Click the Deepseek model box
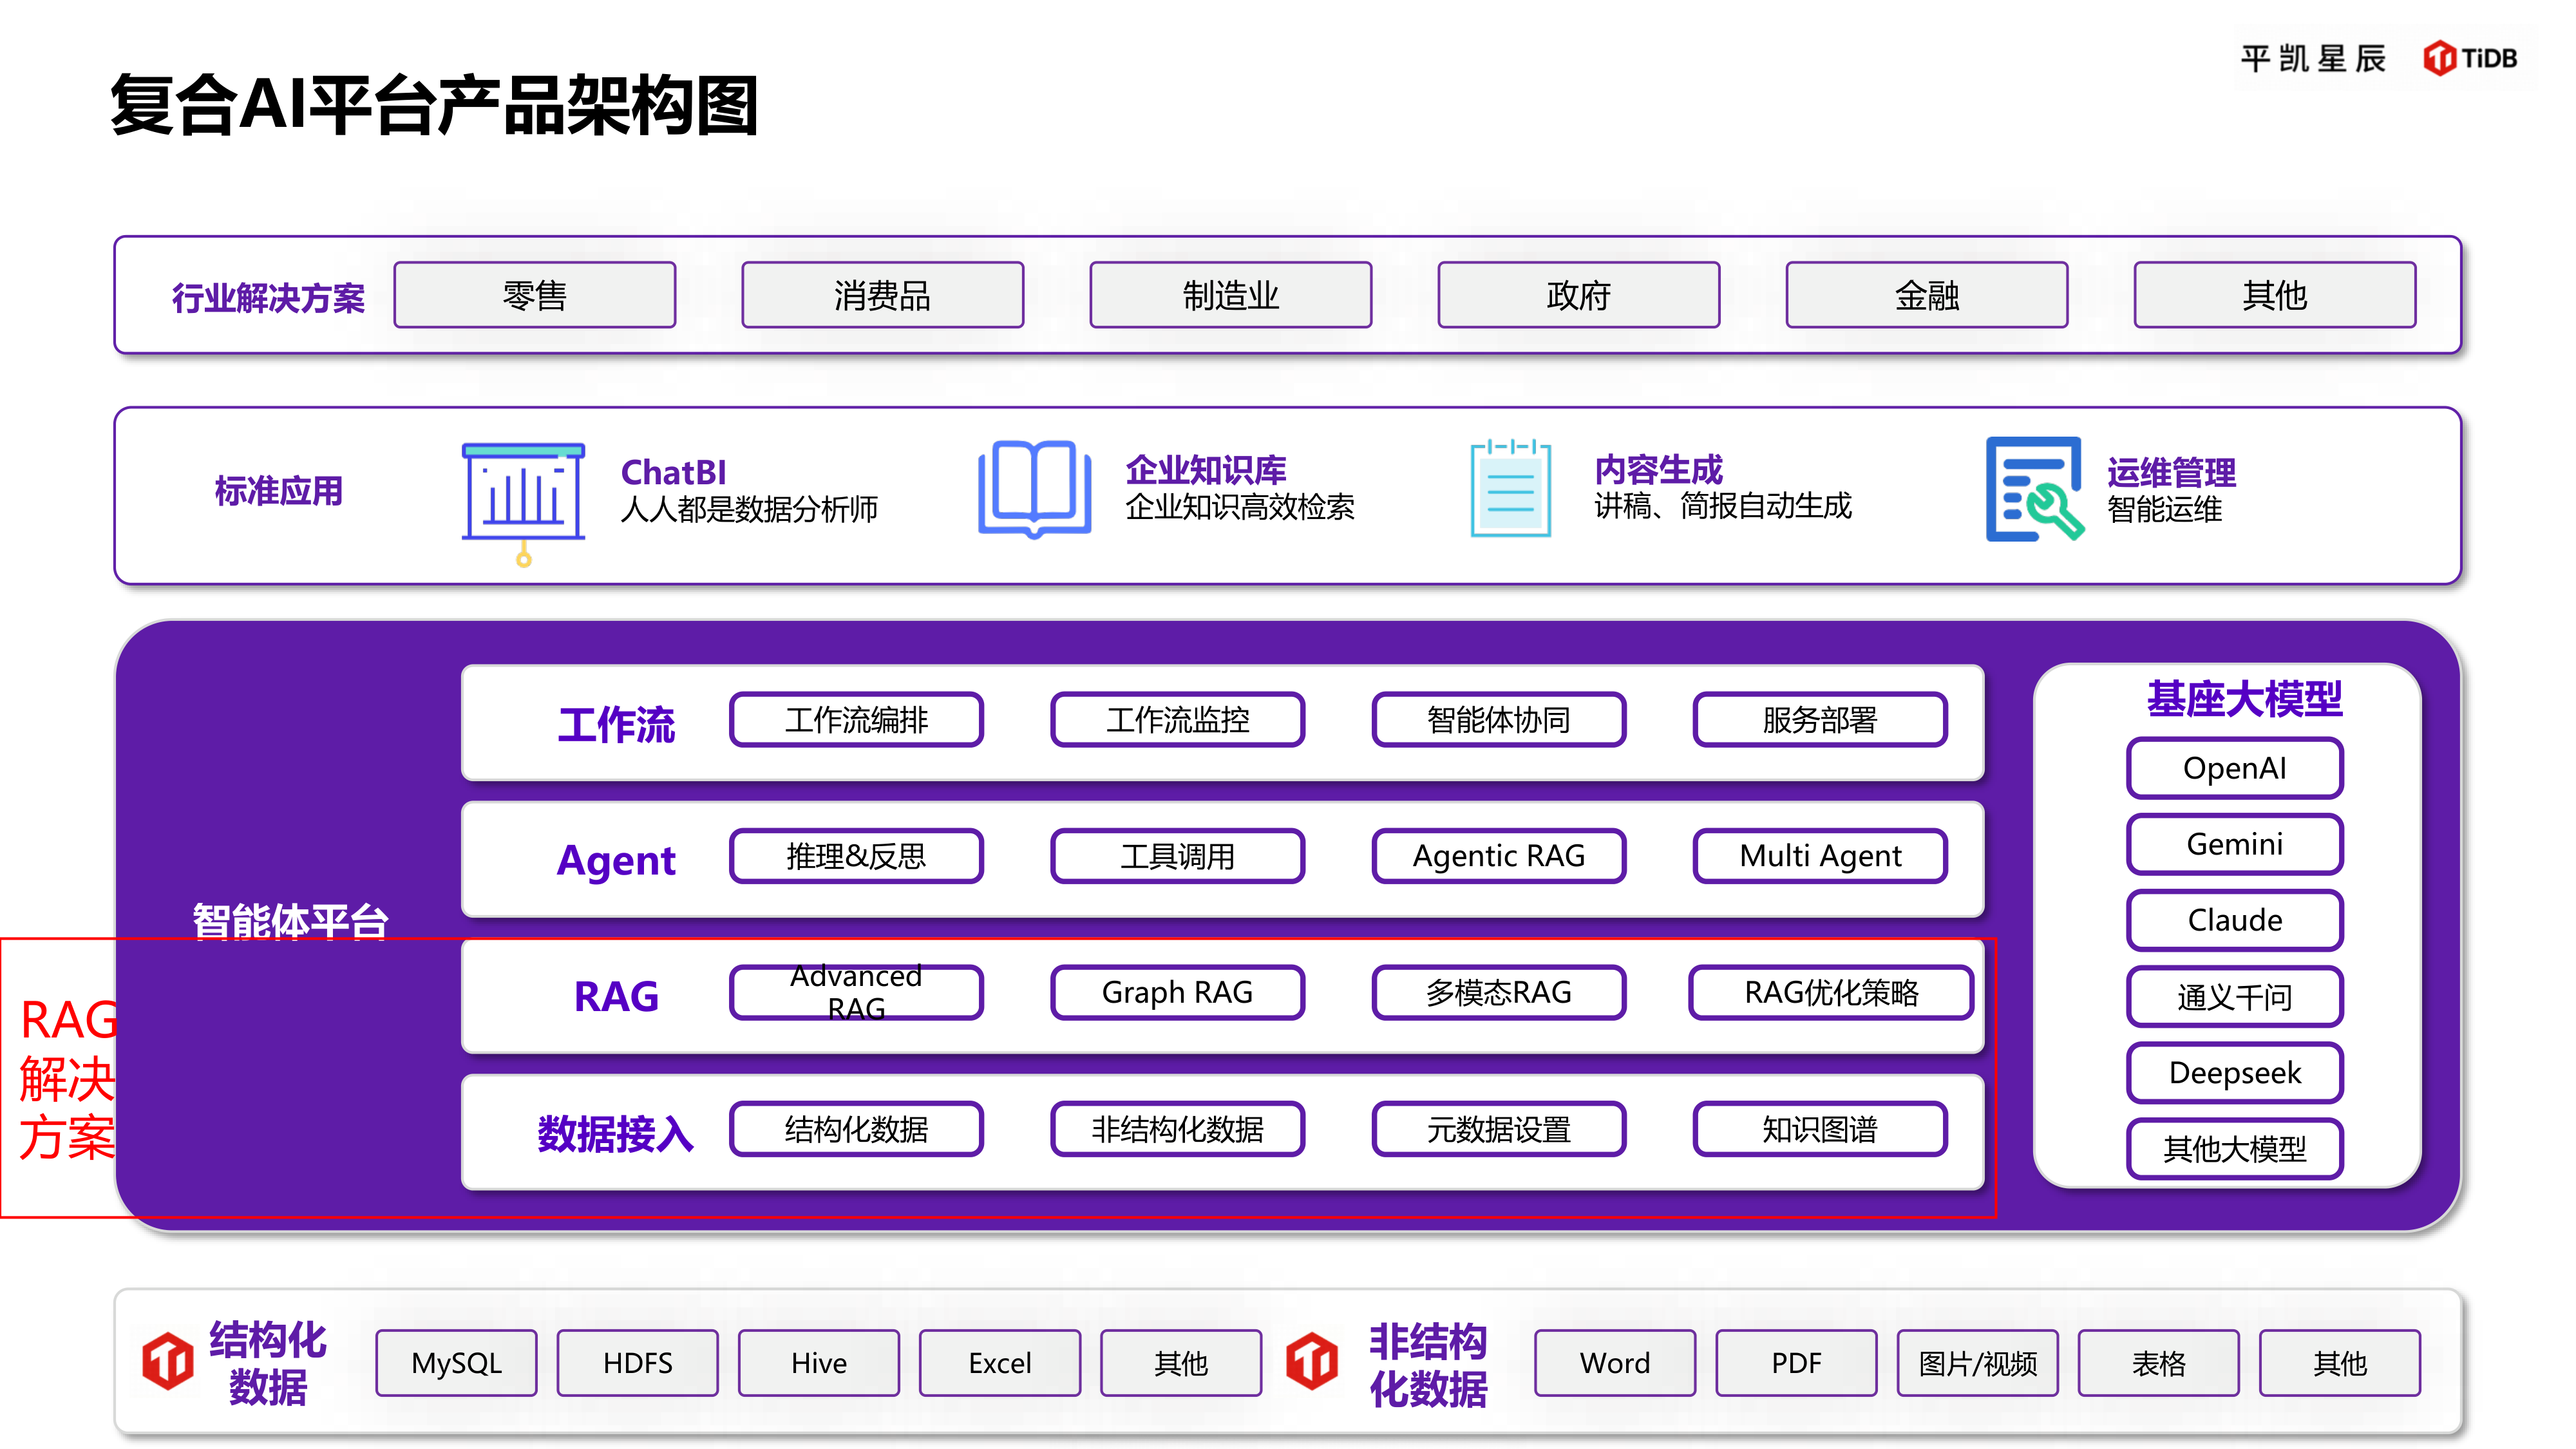This screenshot has height=1449, width=2576. tap(2234, 1073)
